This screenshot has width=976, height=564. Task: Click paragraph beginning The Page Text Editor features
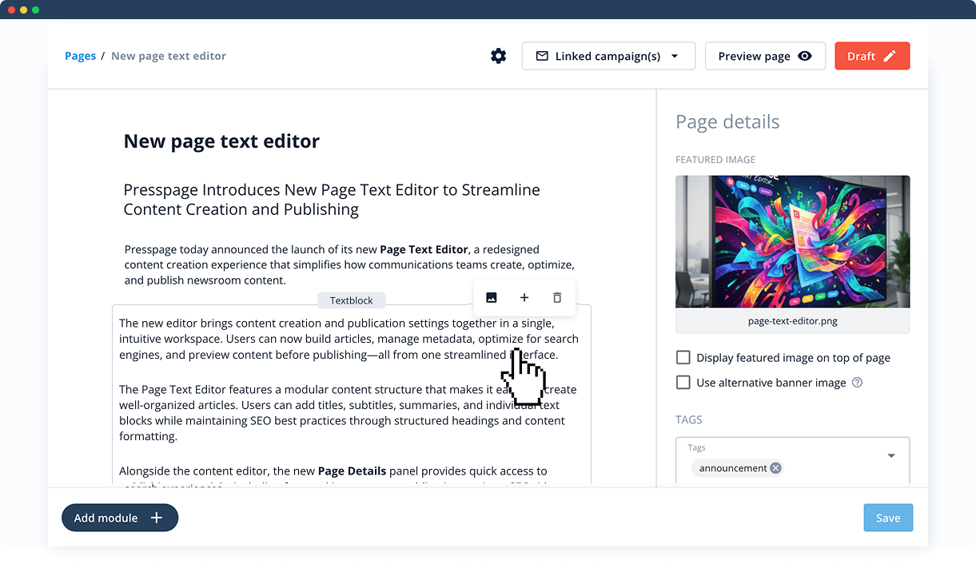[x=348, y=413]
